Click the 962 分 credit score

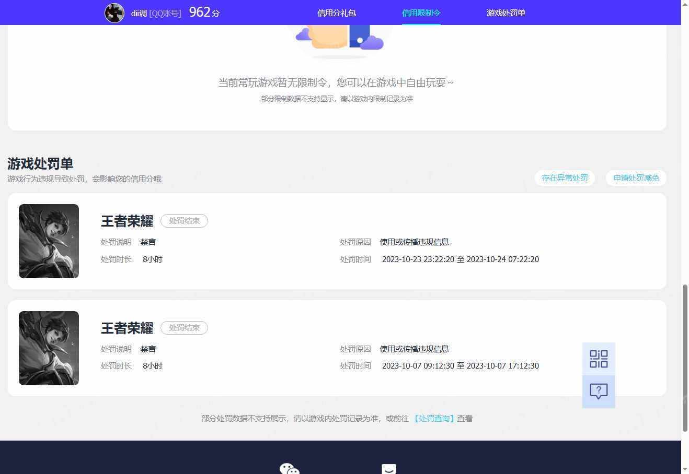click(x=204, y=13)
